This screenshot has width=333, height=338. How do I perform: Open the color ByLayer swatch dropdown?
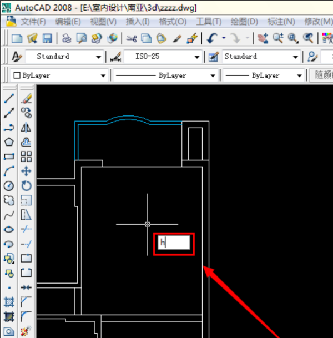pyautogui.click(x=103, y=75)
